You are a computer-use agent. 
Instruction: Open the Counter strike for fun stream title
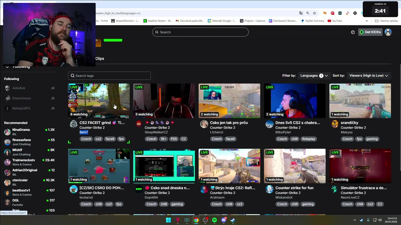pos(294,188)
